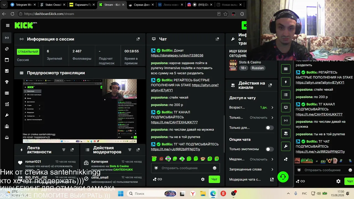Click the 18+ category tag
This screenshot has height=199, width=354.
point(243,68)
